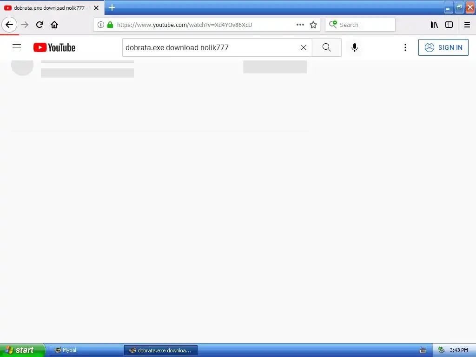The width and height of the screenshot is (476, 357).
Task: Select the dobrata.exe download nolik777 tab
Action: pyautogui.click(x=52, y=7)
